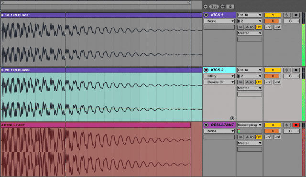Open RESULTANT Master output dropdown
The width and height of the screenshot is (306, 177).
click(250, 143)
